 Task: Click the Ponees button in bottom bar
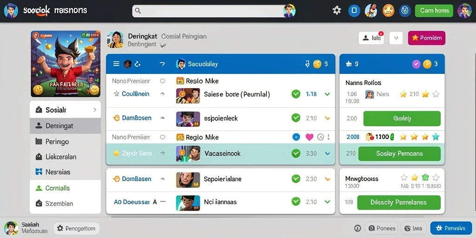(382, 229)
